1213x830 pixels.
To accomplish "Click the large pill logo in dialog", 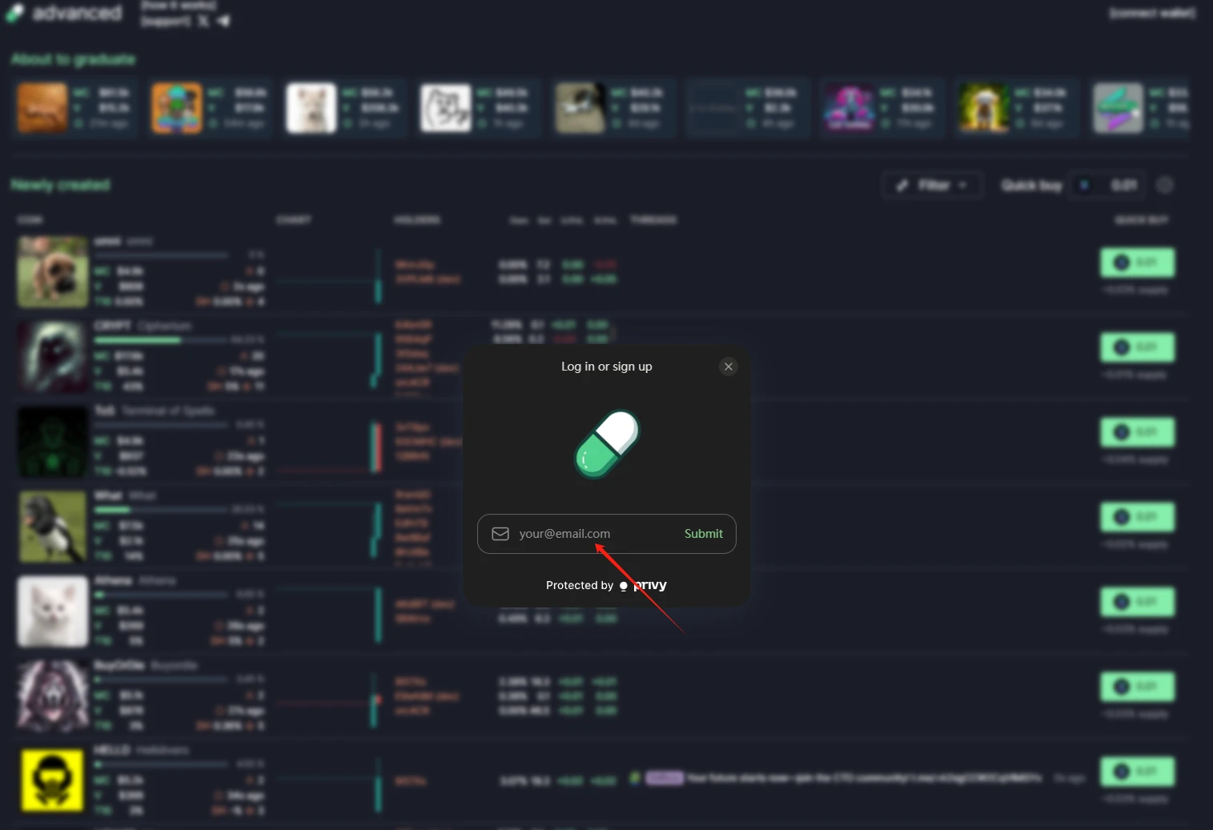I will click(607, 444).
